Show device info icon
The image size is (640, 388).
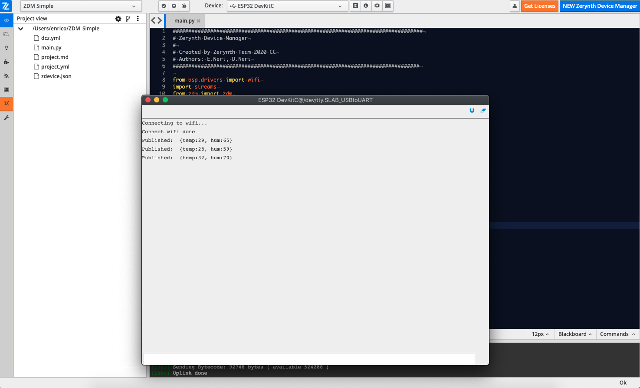coord(366,6)
